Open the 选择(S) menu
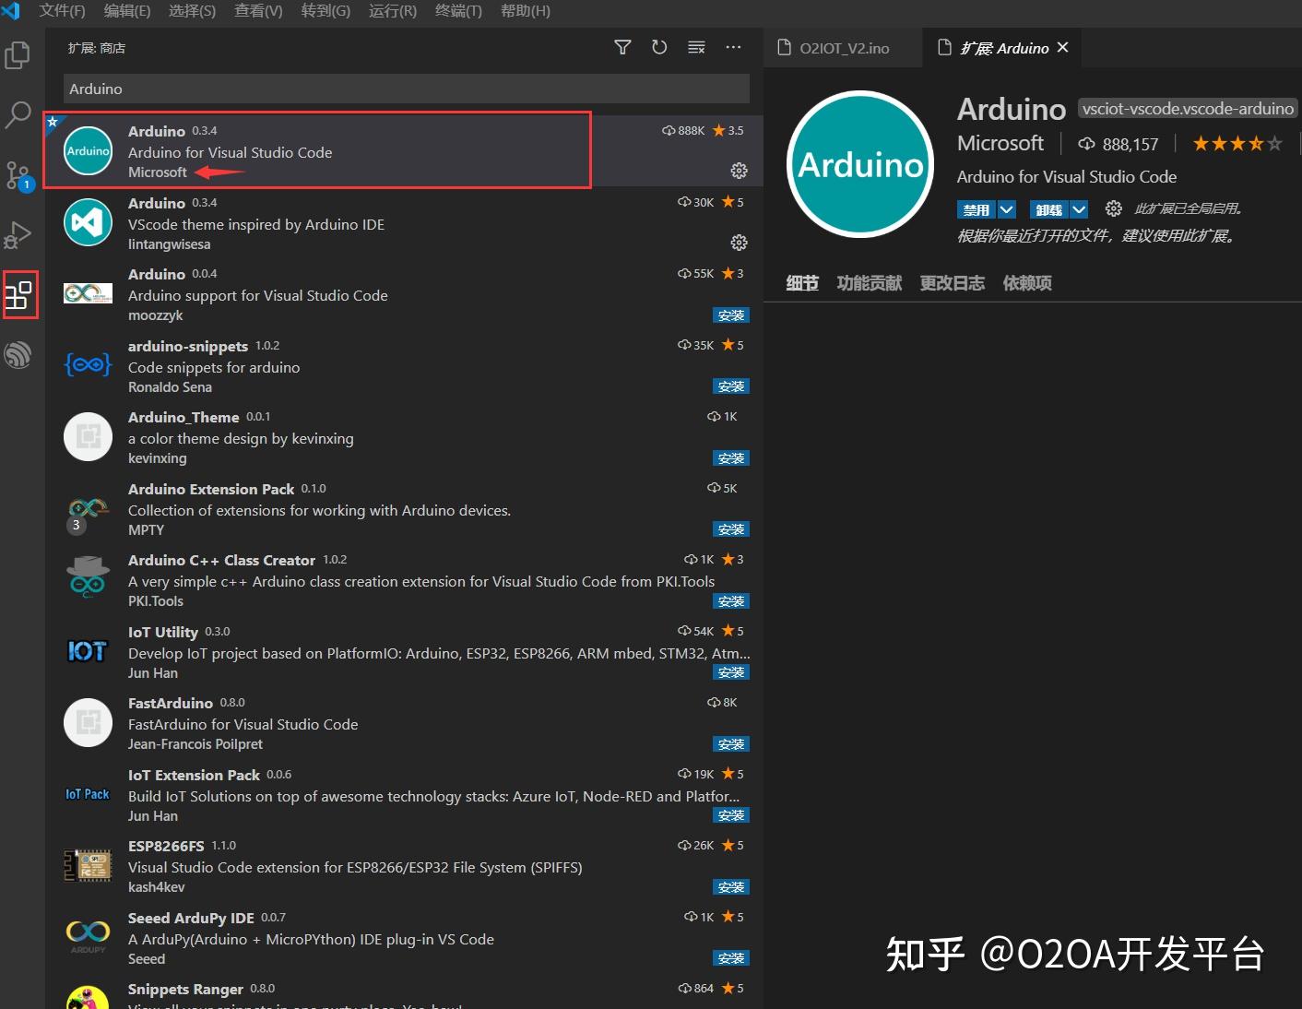Viewport: 1302px width, 1009px height. (192, 11)
